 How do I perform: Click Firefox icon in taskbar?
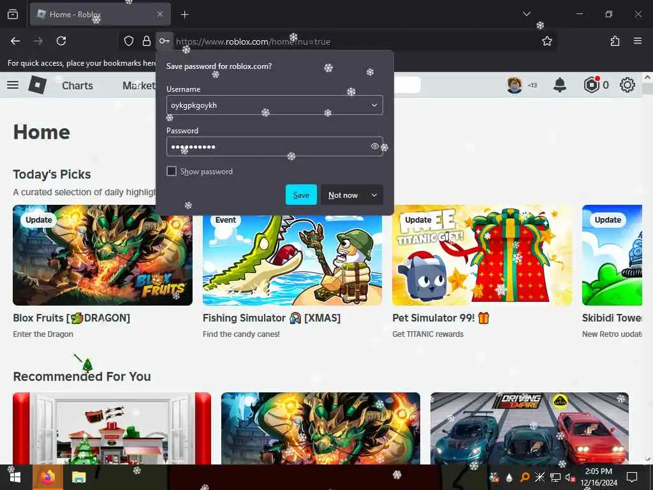coord(47,477)
